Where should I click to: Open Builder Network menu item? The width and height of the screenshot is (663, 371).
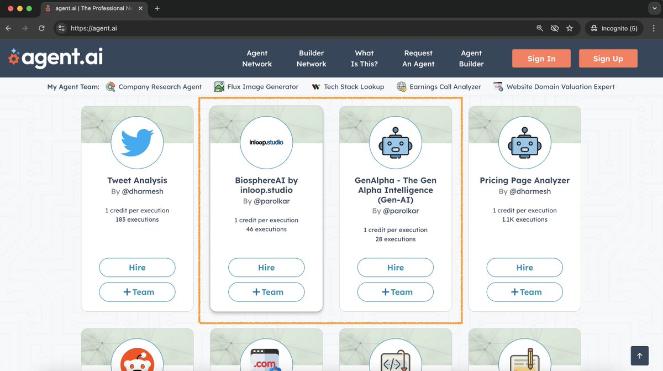312,59
